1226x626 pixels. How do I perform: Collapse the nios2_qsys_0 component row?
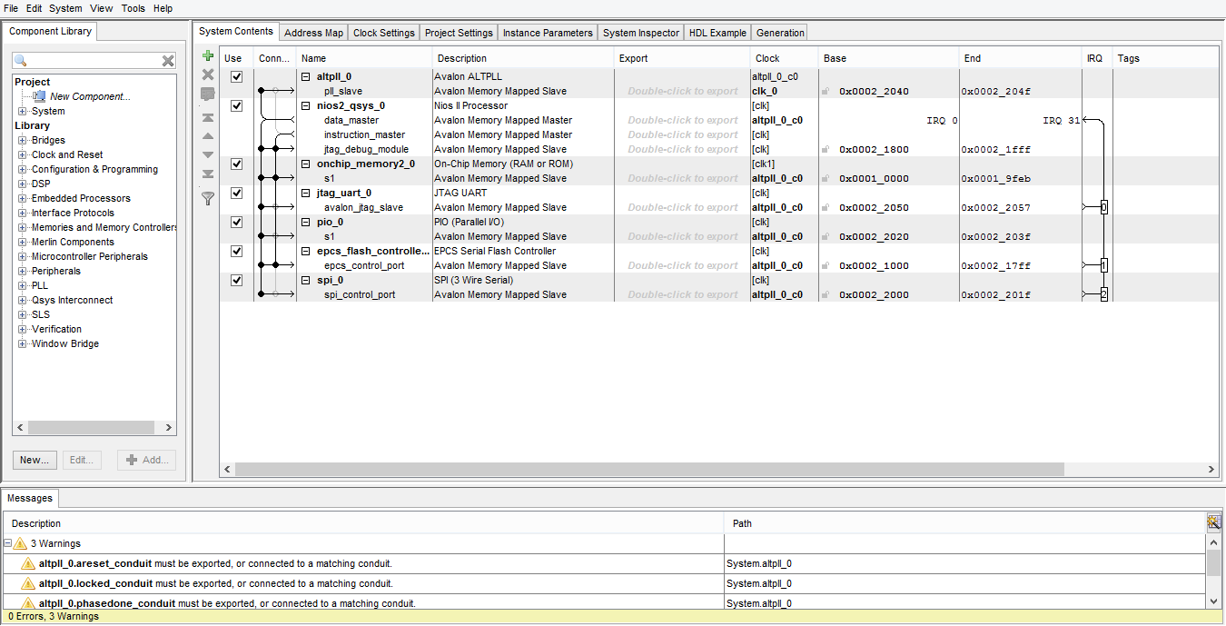[306, 105]
